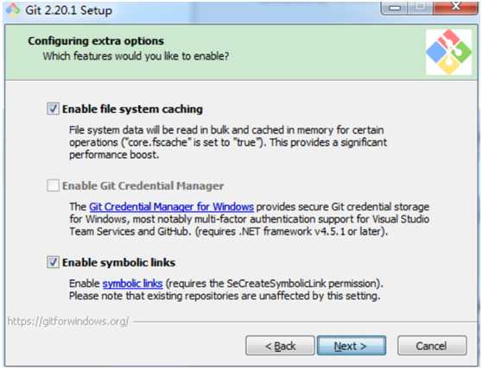Go to the next setup page
482x369 pixels.
[352, 346]
